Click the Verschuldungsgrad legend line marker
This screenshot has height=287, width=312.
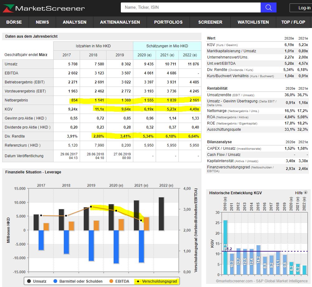tap(138, 281)
